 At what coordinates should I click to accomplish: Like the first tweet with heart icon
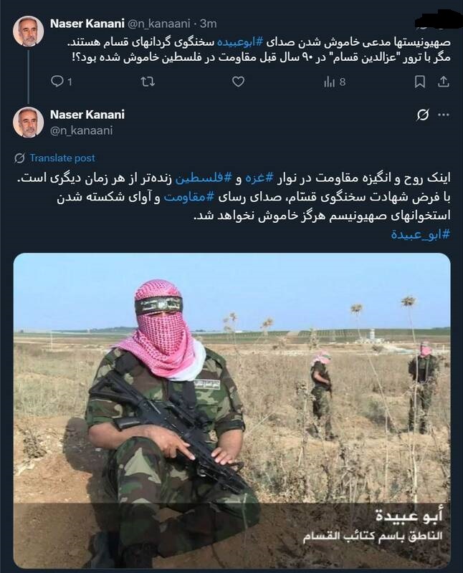coord(239,82)
